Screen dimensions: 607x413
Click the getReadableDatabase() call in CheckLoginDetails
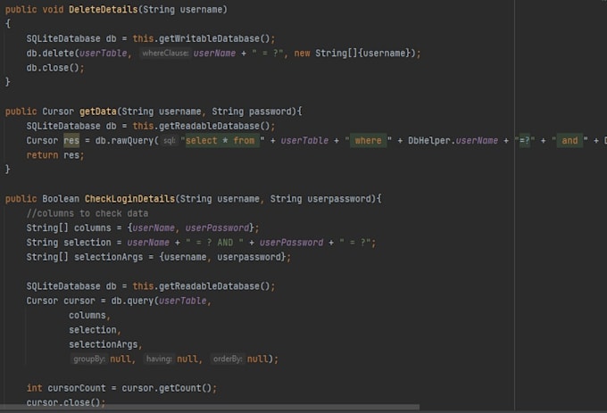point(214,286)
